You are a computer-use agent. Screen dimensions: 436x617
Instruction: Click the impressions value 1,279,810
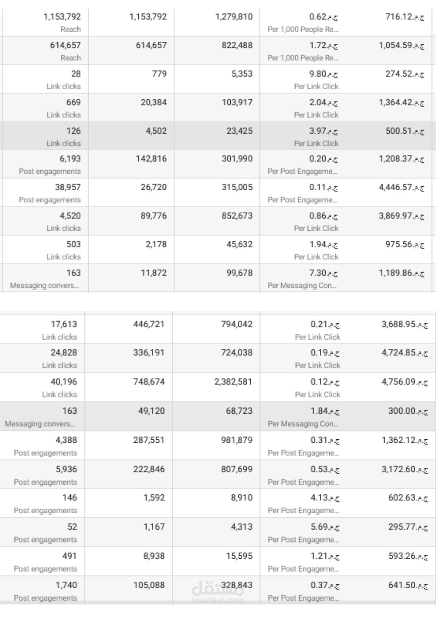[234, 17]
